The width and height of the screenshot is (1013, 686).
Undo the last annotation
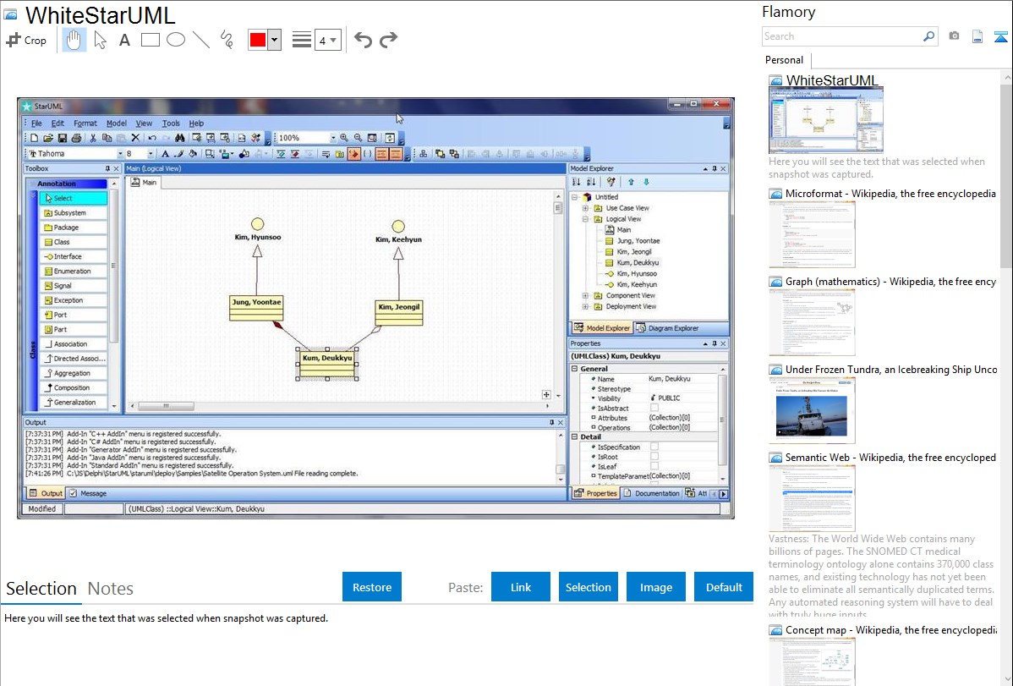[363, 40]
